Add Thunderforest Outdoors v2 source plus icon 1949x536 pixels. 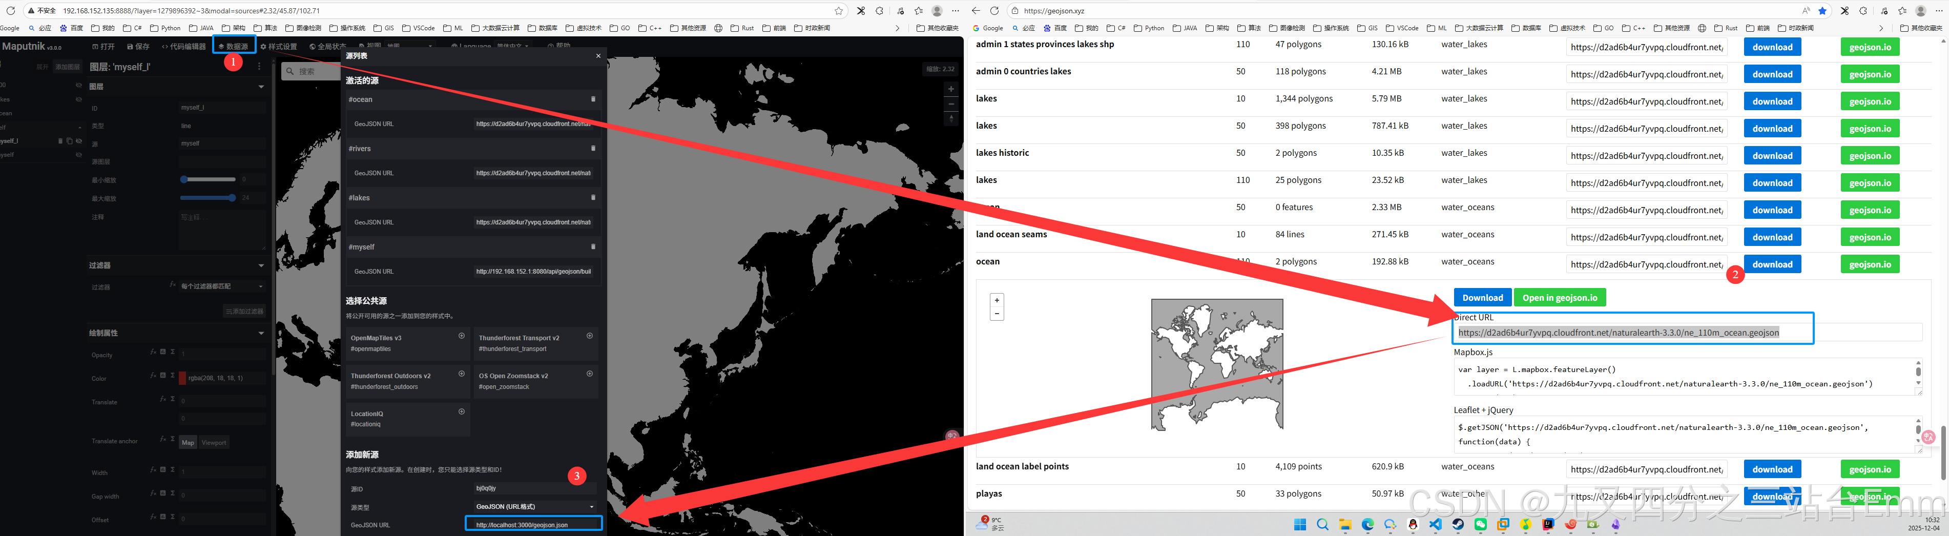462,373
